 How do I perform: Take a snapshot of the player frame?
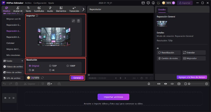142,78
